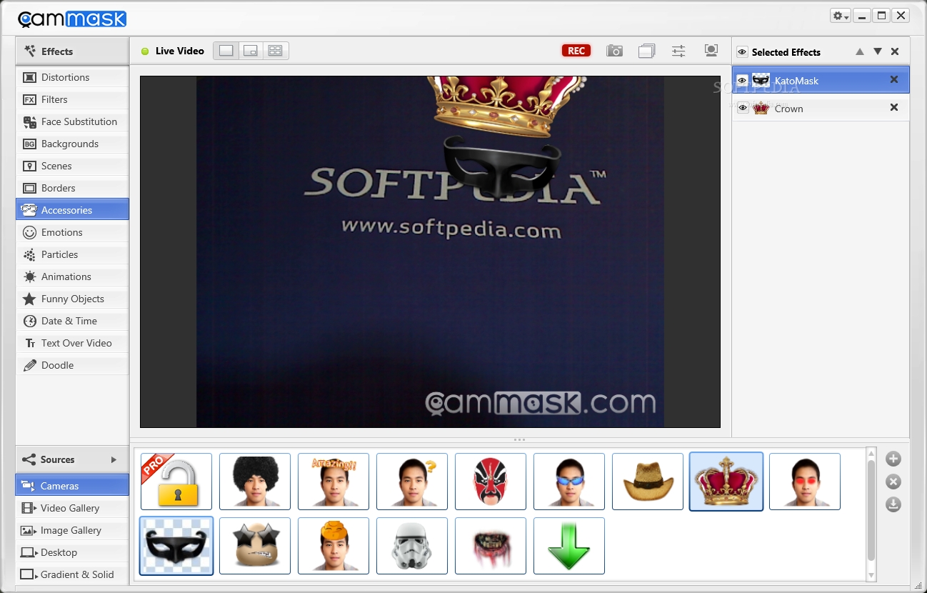Open the settings gear dropdown
The height and width of the screenshot is (593, 927).
[x=841, y=16]
